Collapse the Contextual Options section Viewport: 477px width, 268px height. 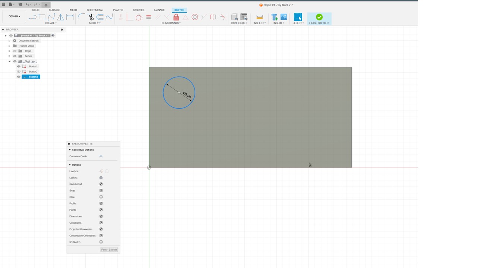tap(70, 150)
